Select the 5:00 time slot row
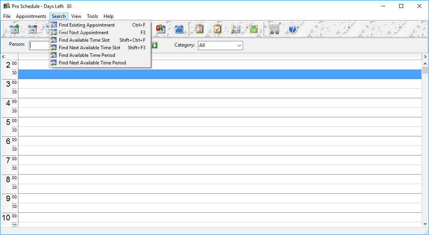Screen dimensions: 429x235 pos(220,122)
